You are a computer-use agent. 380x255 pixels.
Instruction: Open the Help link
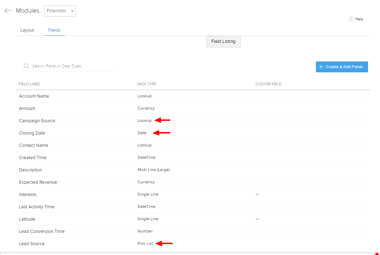click(x=359, y=19)
